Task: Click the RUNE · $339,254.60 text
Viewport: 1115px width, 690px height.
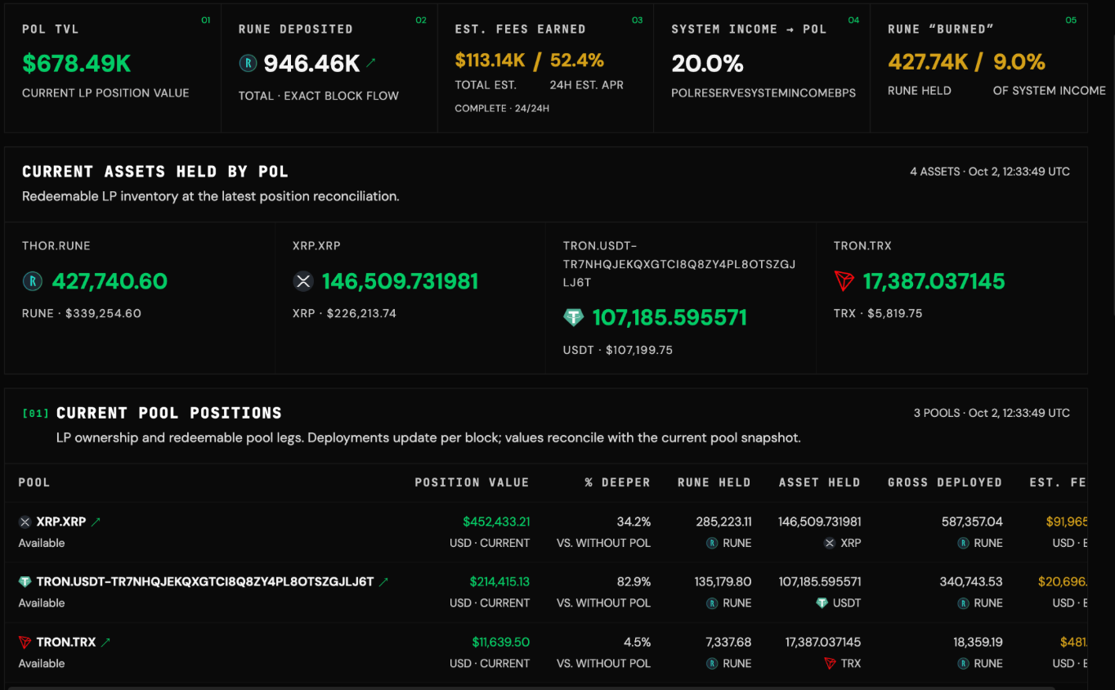Action: click(x=82, y=313)
